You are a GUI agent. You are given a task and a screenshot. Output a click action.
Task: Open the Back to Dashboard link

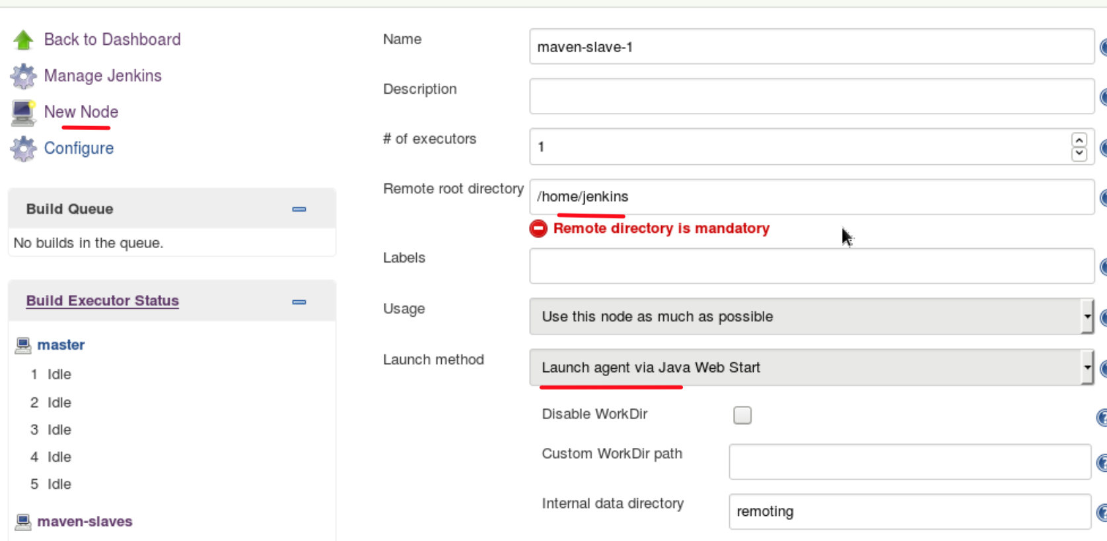coord(112,40)
